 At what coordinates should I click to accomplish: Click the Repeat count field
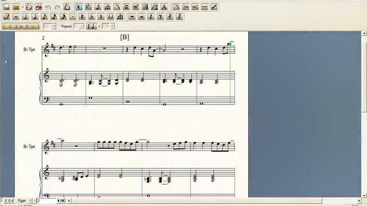77,26
